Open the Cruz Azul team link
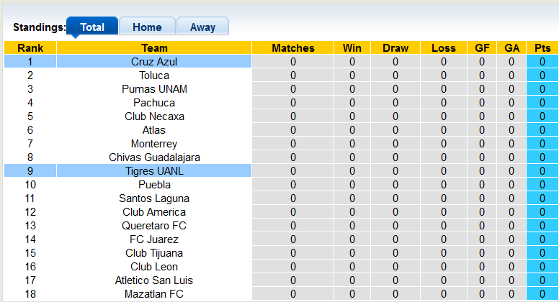The height and width of the screenshot is (302, 559). [154, 62]
